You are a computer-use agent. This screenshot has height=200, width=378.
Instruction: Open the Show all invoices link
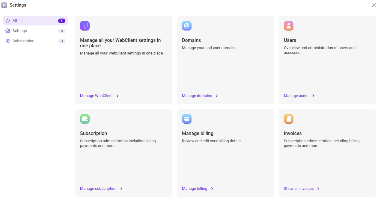(x=299, y=189)
